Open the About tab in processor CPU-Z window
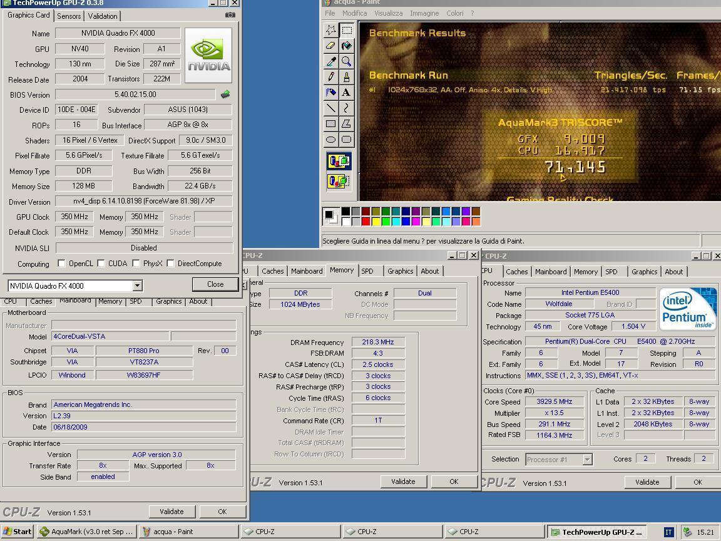721x541 pixels. [x=673, y=272]
